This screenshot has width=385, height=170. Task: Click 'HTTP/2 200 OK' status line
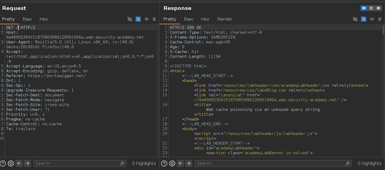point(186,28)
